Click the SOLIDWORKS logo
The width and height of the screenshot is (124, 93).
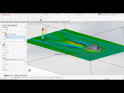5,14
